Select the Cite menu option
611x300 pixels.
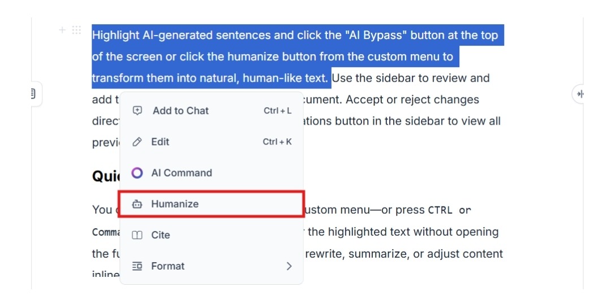[212, 235]
